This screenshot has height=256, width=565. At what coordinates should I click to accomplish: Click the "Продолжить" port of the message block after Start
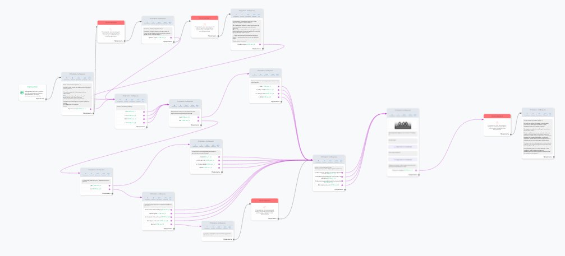pyautogui.click(x=93, y=113)
